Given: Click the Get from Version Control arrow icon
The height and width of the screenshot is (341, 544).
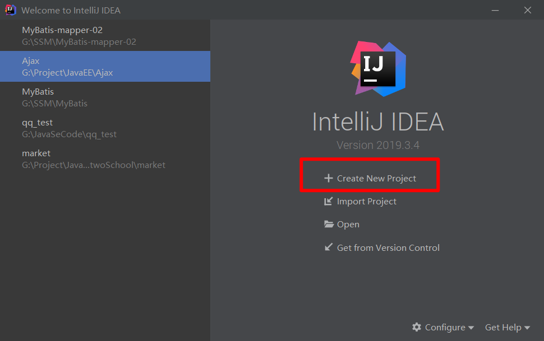Looking at the screenshot, I should [329, 247].
